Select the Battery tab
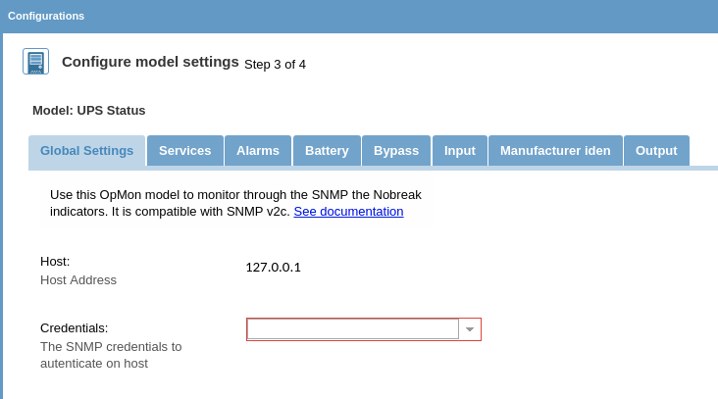This screenshot has width=718, height=399. pyautogui.click(x=327, y=151)
